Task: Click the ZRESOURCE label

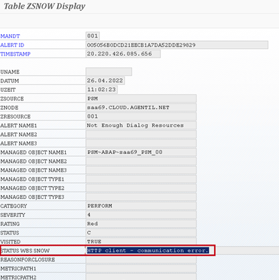Action: [15, 117]
